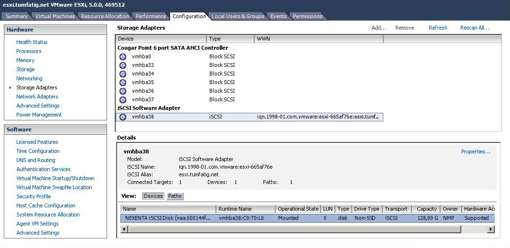Image resolution: width=510 pixels, height=248 pixels.
Task: Open Time Configuration
Action: (38, 151)
